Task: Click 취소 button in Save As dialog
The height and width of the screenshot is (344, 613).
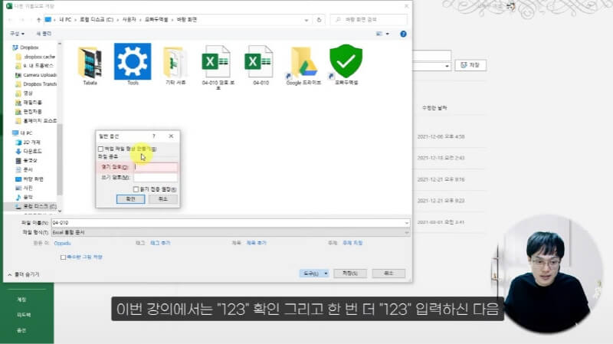Action: (388, 274)
